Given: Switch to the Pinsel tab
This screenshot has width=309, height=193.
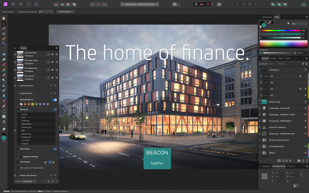Looking at the screenshot, I should coord(281,58).
